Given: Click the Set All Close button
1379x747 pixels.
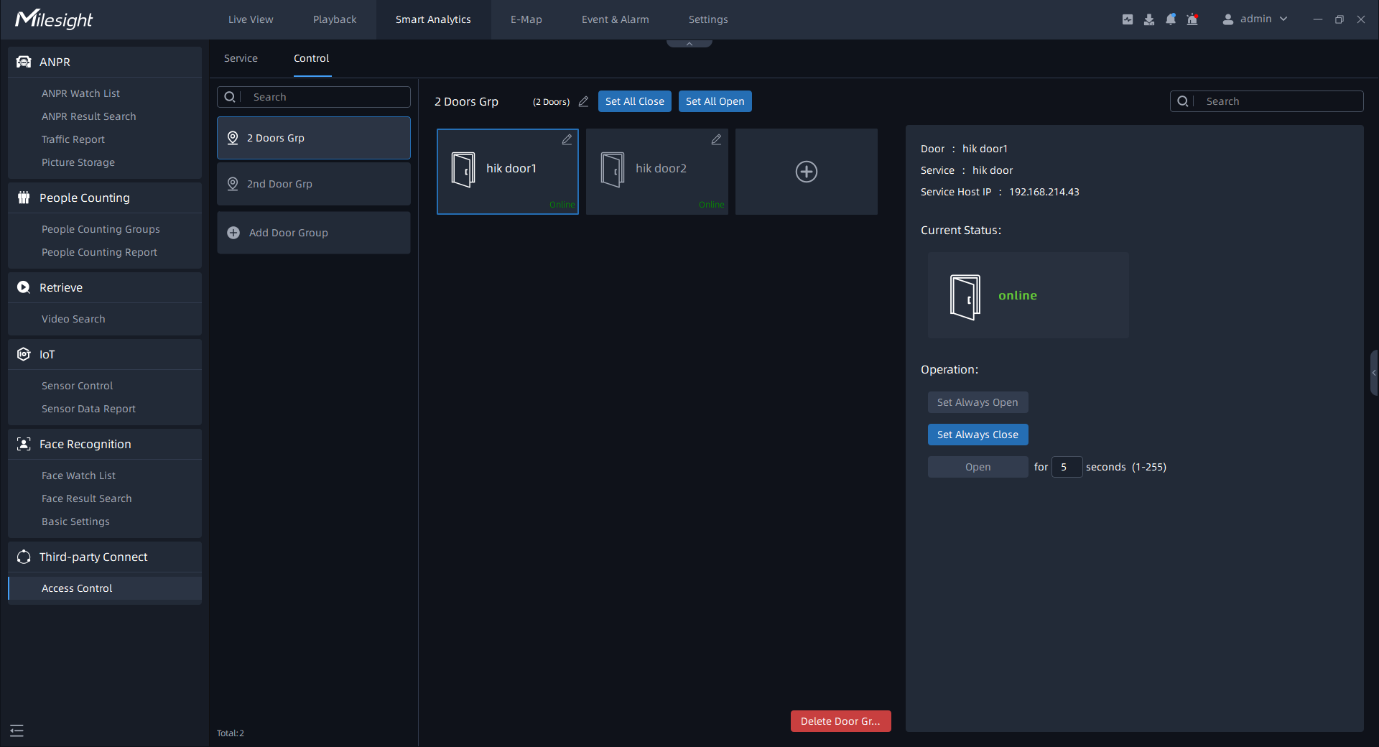Looking at the screenshot, I should pyautogui.click(x=634, y=101).
